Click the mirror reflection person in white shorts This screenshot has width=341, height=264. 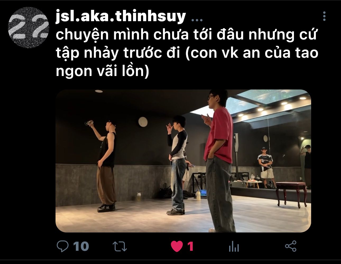pyautogui.click(x=266, y=167)
